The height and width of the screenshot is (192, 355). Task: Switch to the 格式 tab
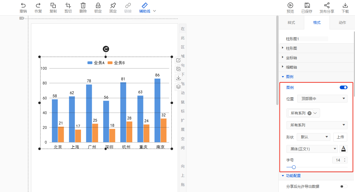tap(317, 23)
